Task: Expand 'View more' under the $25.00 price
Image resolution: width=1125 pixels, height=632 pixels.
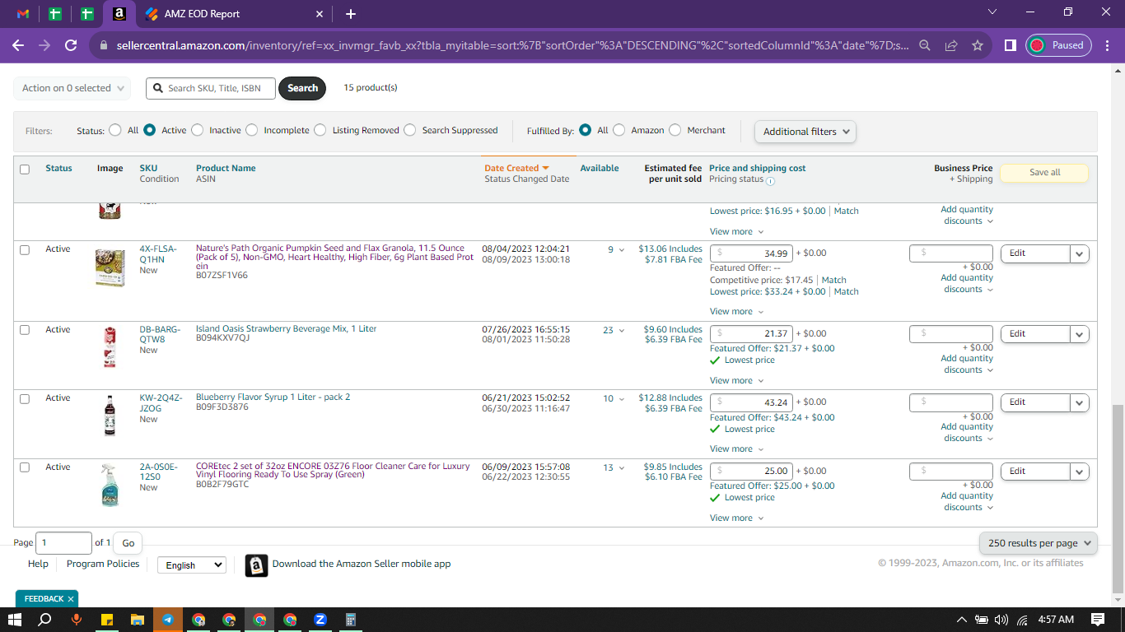Action: click(737, 518)
